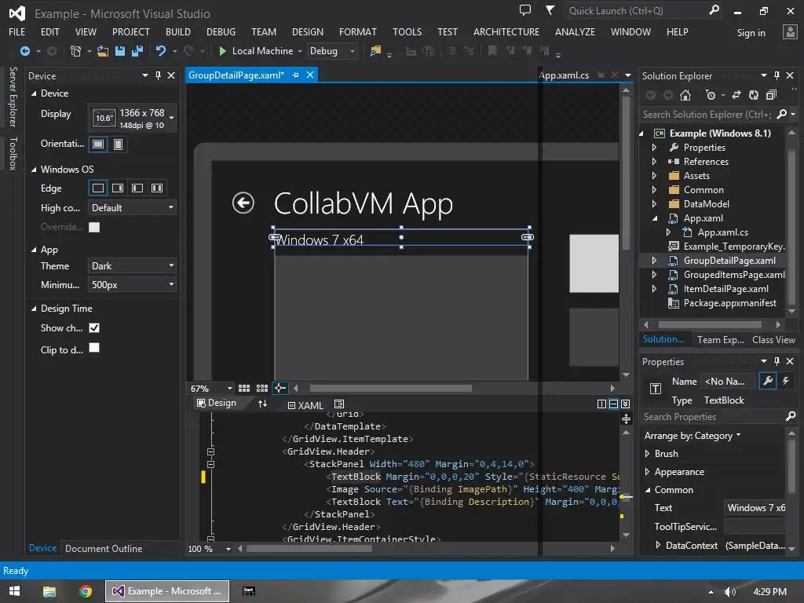Open Chrome from the taskbar
The height and width of the screenshot is (603, 804).
[x=86, y=591]
